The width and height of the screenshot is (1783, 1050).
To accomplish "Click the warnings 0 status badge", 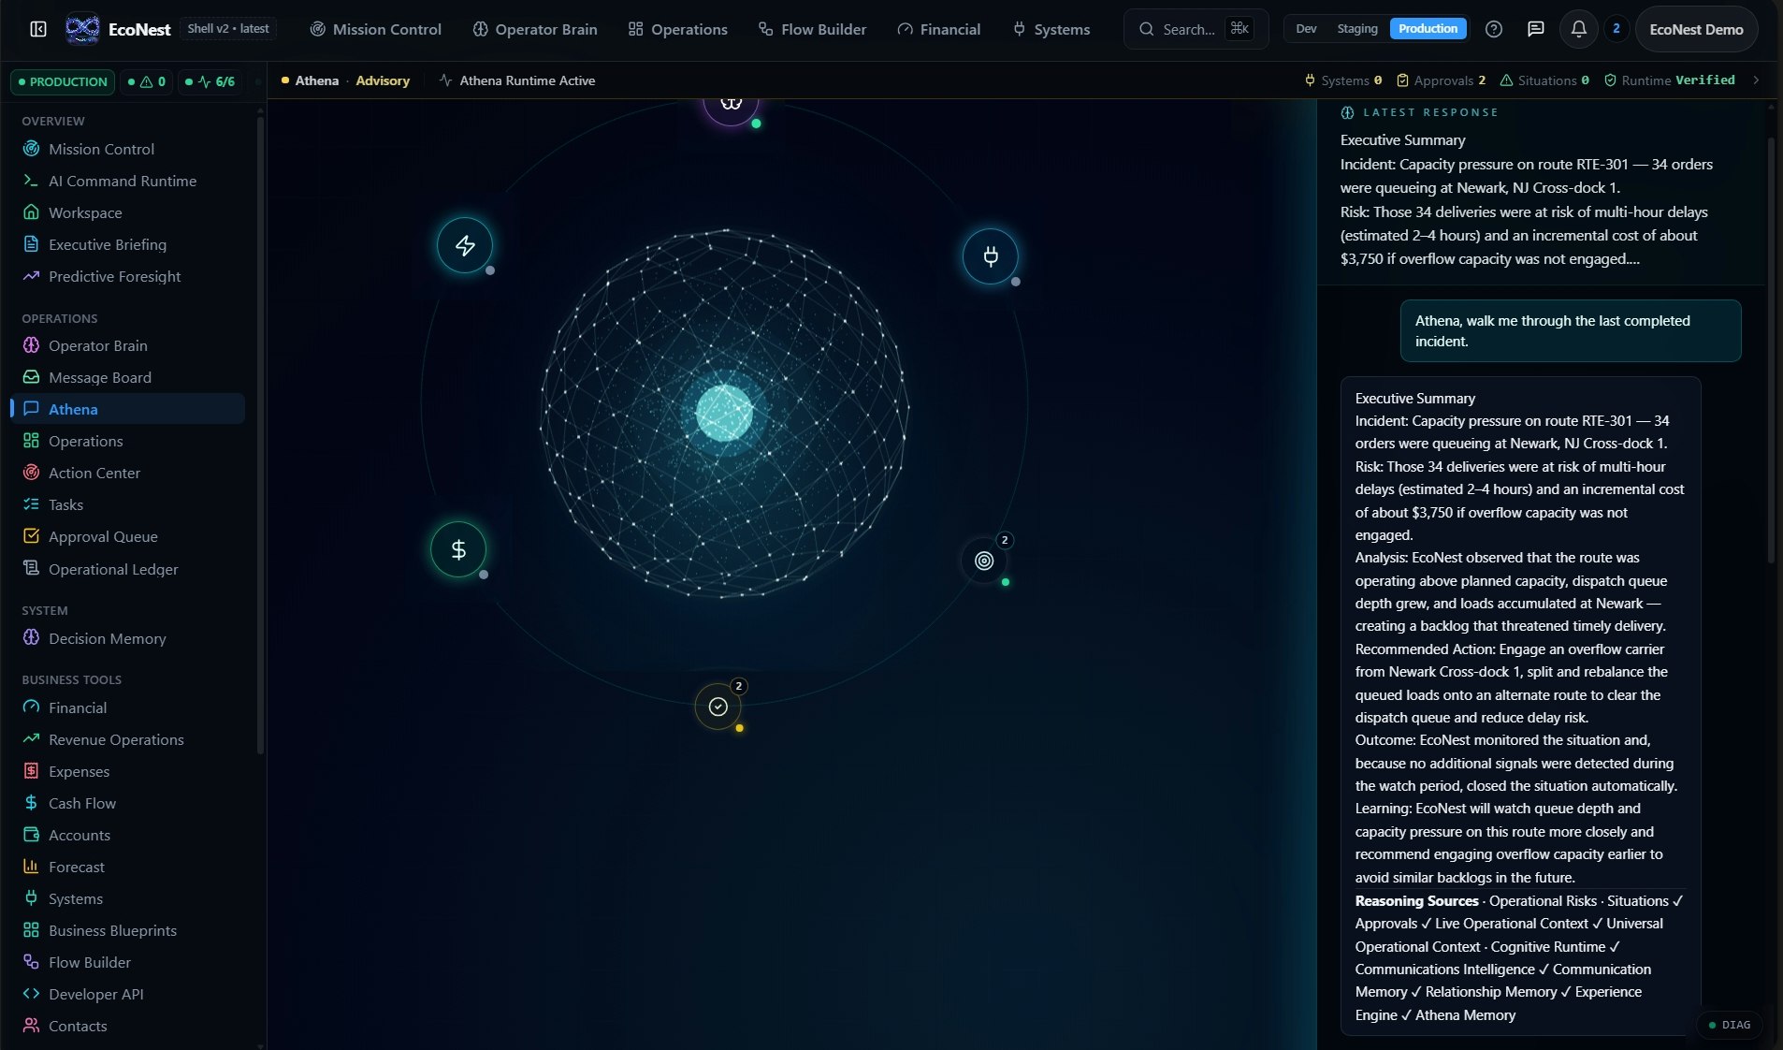I will (x=147, y=81).
